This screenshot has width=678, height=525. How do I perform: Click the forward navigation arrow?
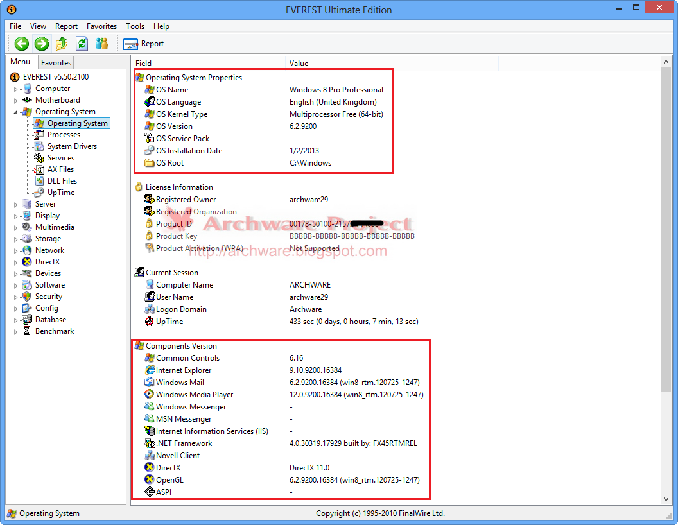pos(40,43)
